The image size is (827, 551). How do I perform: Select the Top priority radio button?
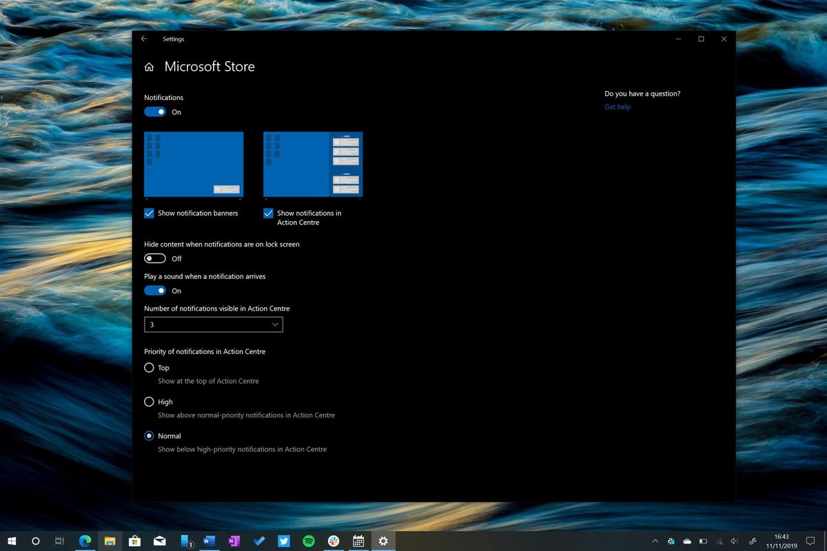149,367
